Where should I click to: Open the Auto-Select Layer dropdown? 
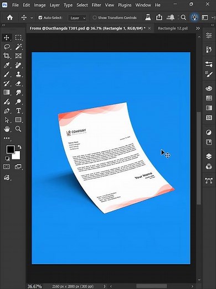point(77,18)
